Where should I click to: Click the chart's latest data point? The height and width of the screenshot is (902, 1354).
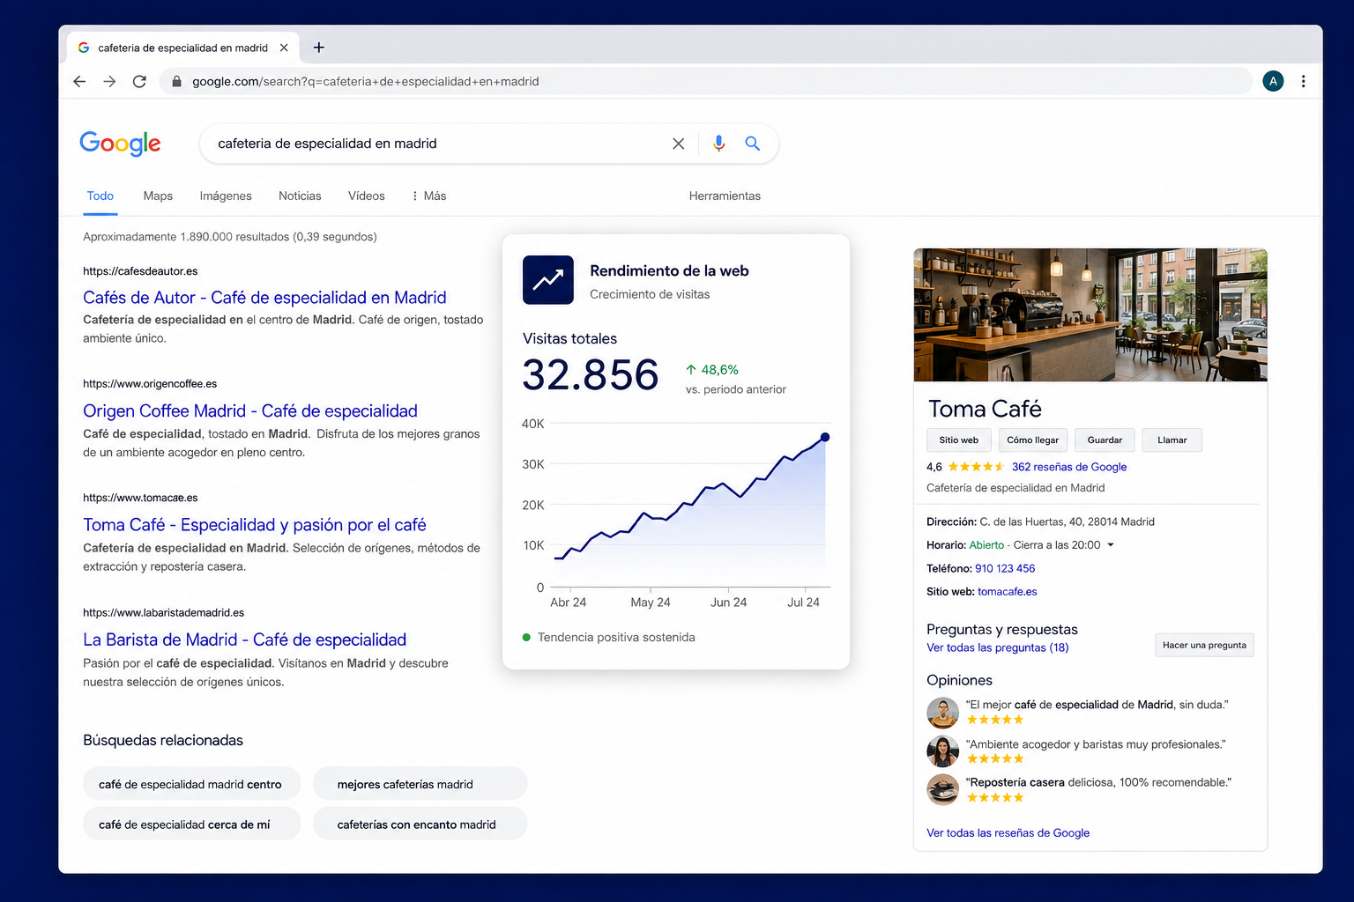[825, 437]
